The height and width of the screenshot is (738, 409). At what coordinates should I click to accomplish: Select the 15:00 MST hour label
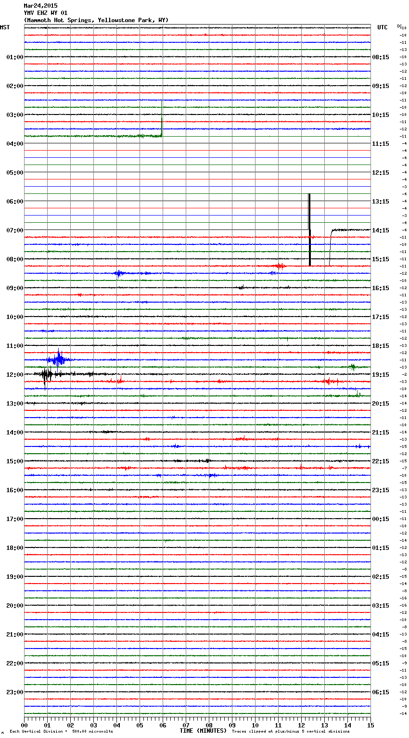(x=15, y=461)
